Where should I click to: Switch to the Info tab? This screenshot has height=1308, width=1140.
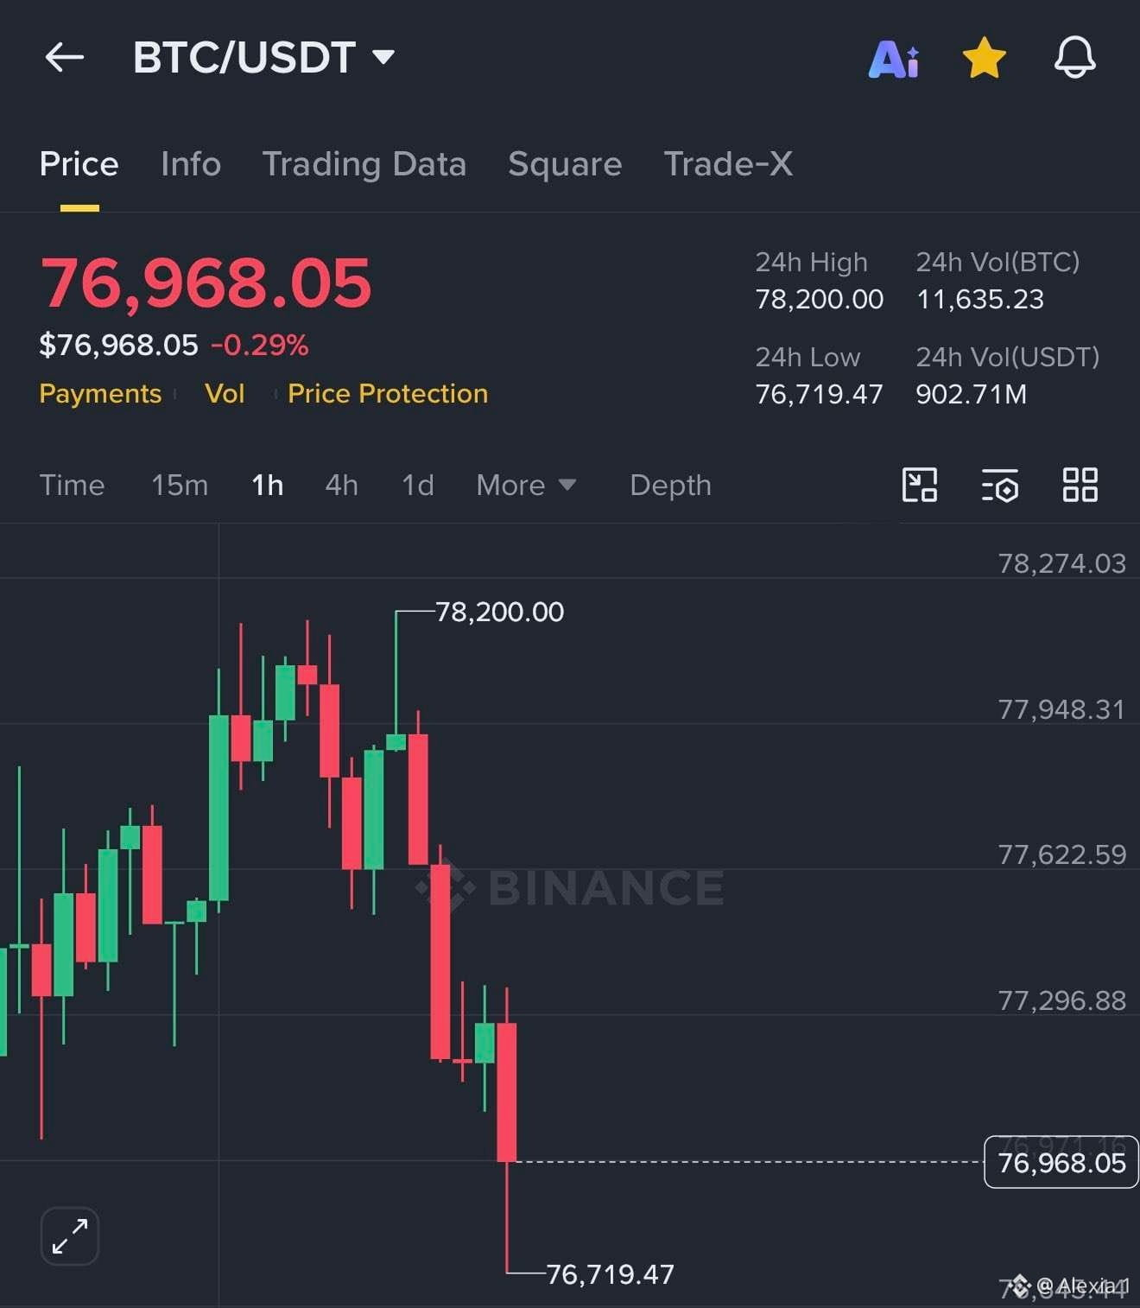pos(191,164)
